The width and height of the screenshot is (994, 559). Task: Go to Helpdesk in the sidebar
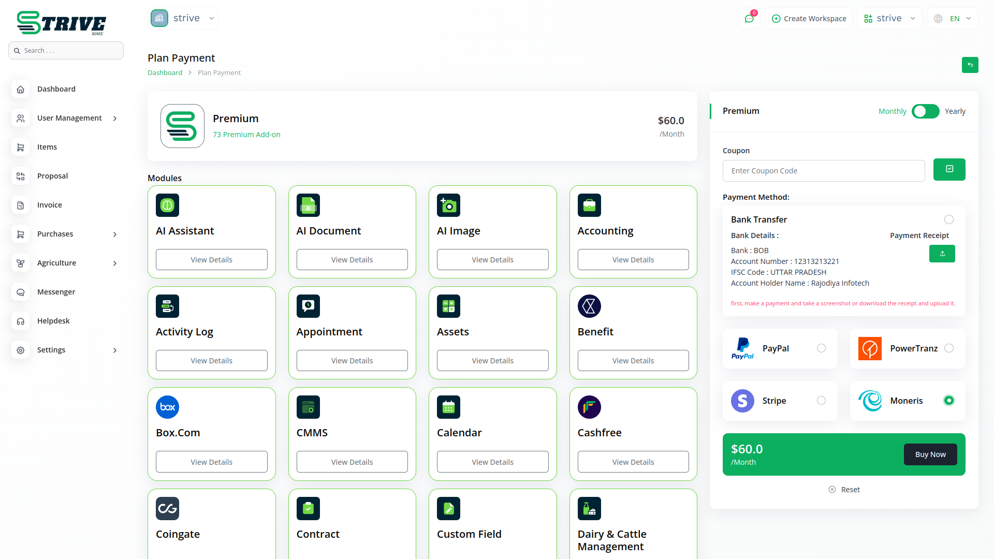tap(53, 321)
